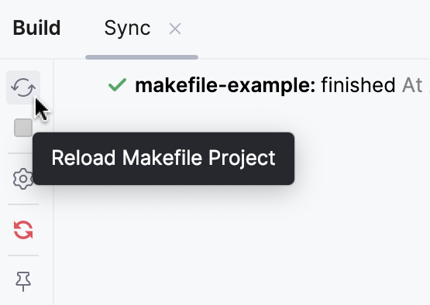430x305 pixels.
Task: Open build settings via the gear icon
Action: coord(23,179)
